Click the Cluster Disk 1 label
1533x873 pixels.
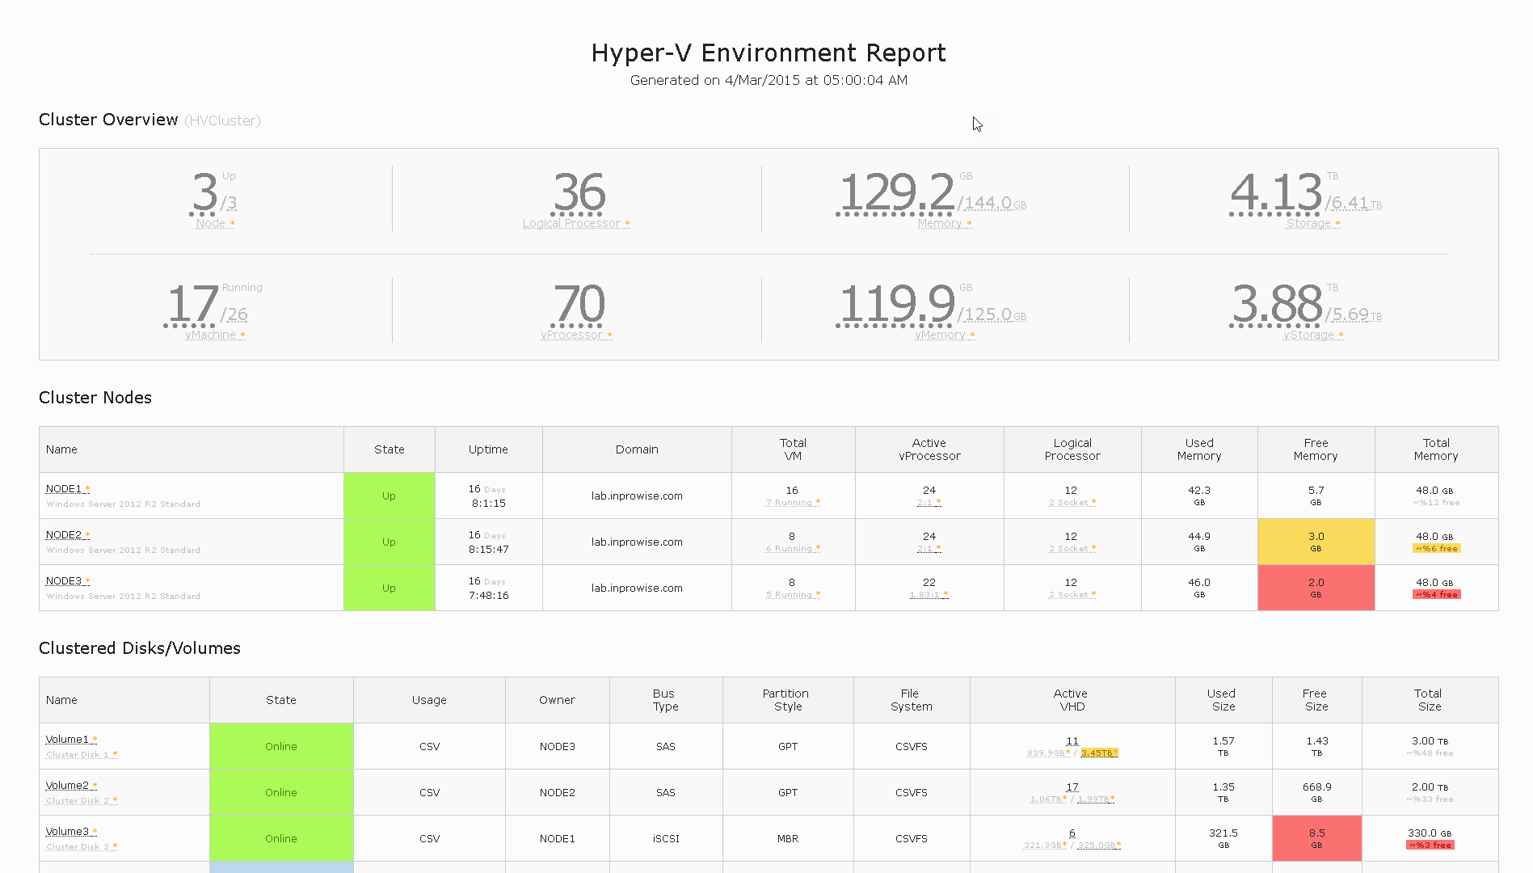point(78,755)
